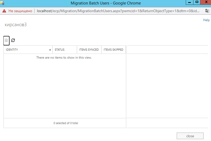Open the Help link
The height and width of the screenshot is (141, 211).
pos(206,20)
